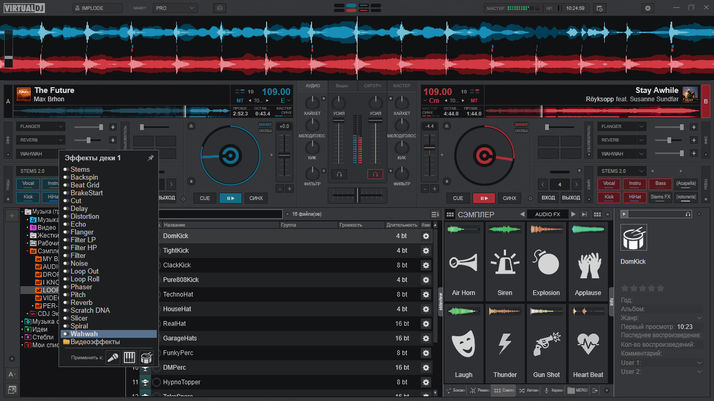
Task: Select Reverb in the effects list
Action: [82, 302]
